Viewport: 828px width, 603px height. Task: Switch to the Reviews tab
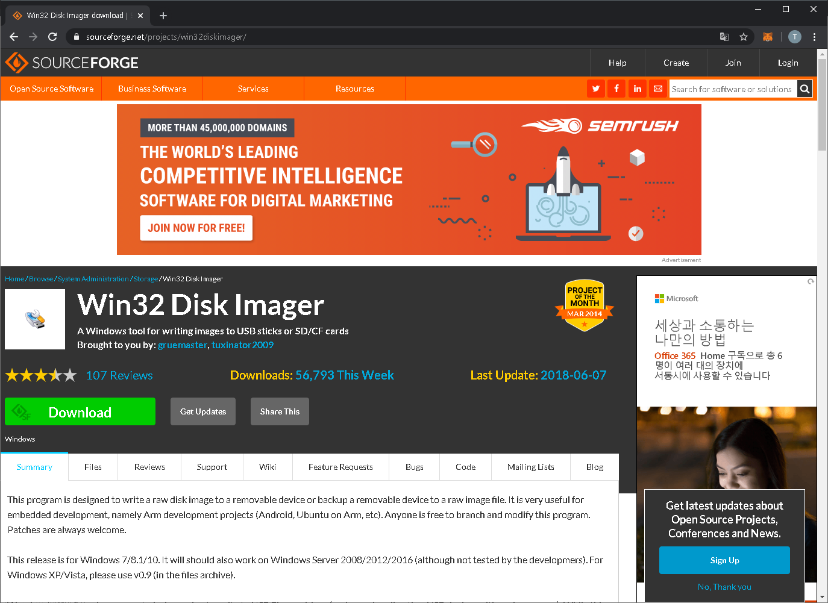tap(149, 467)
